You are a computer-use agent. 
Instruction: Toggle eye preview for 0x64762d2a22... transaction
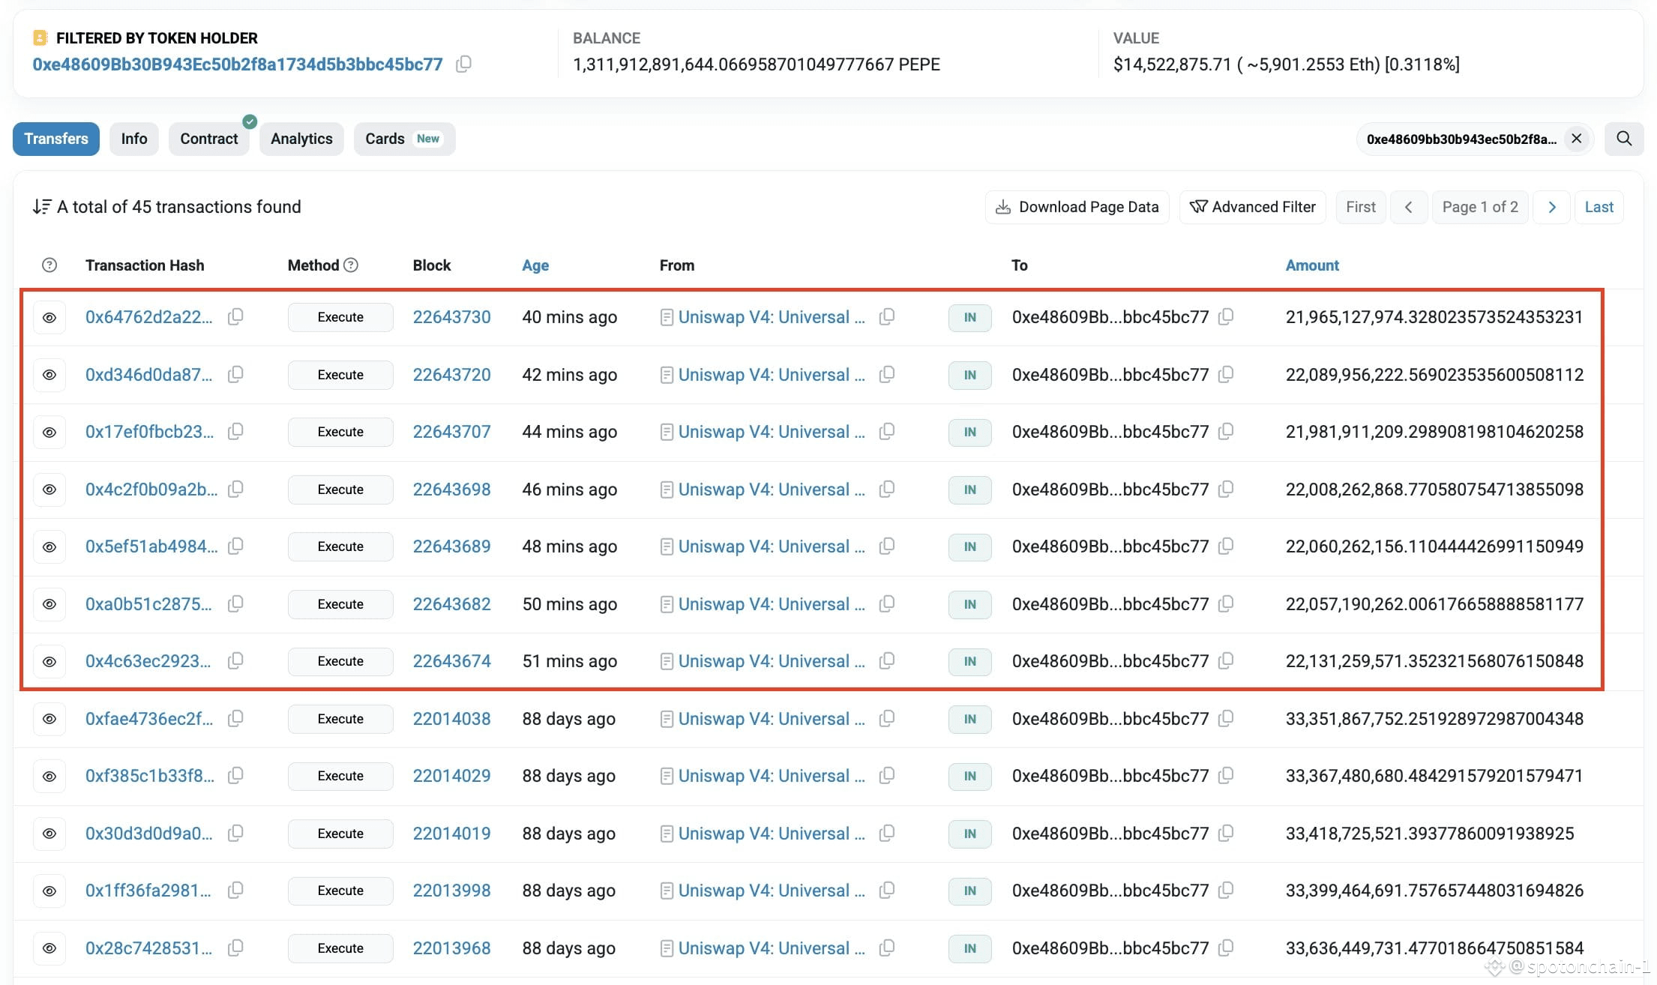coord(49,317)
